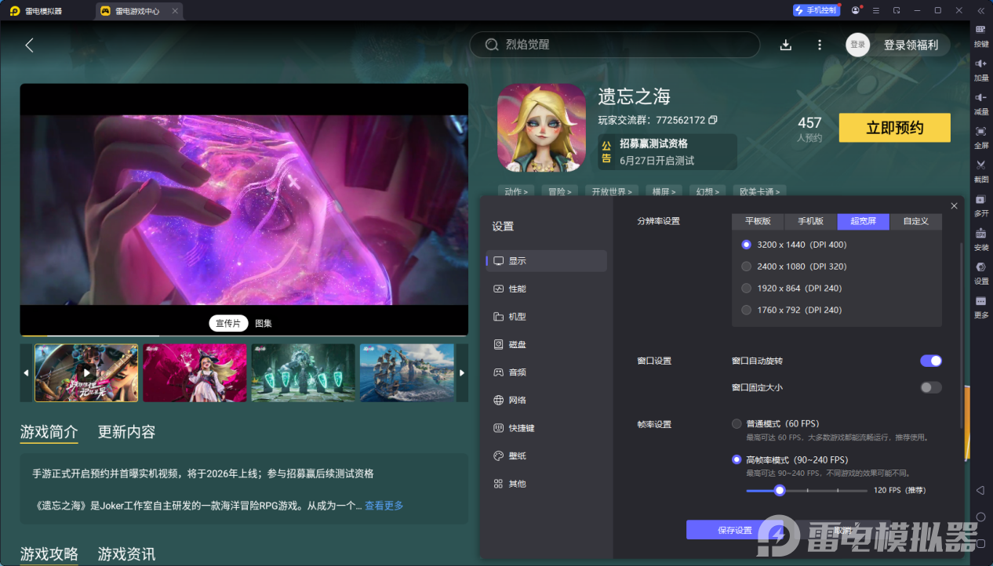Open the pink pirate girl thumbnail

tap(195, 373)
